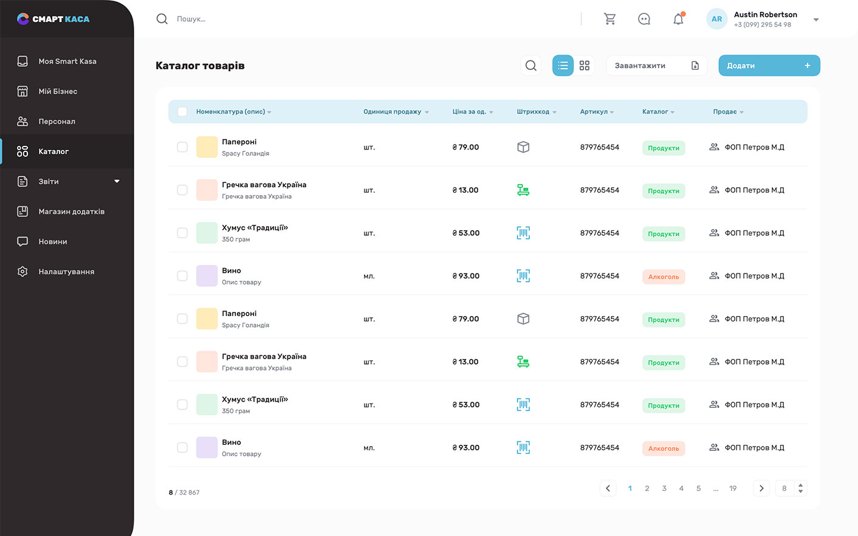Select the list view icon
This screenshot has width=858, height=536.
point(563,66)
